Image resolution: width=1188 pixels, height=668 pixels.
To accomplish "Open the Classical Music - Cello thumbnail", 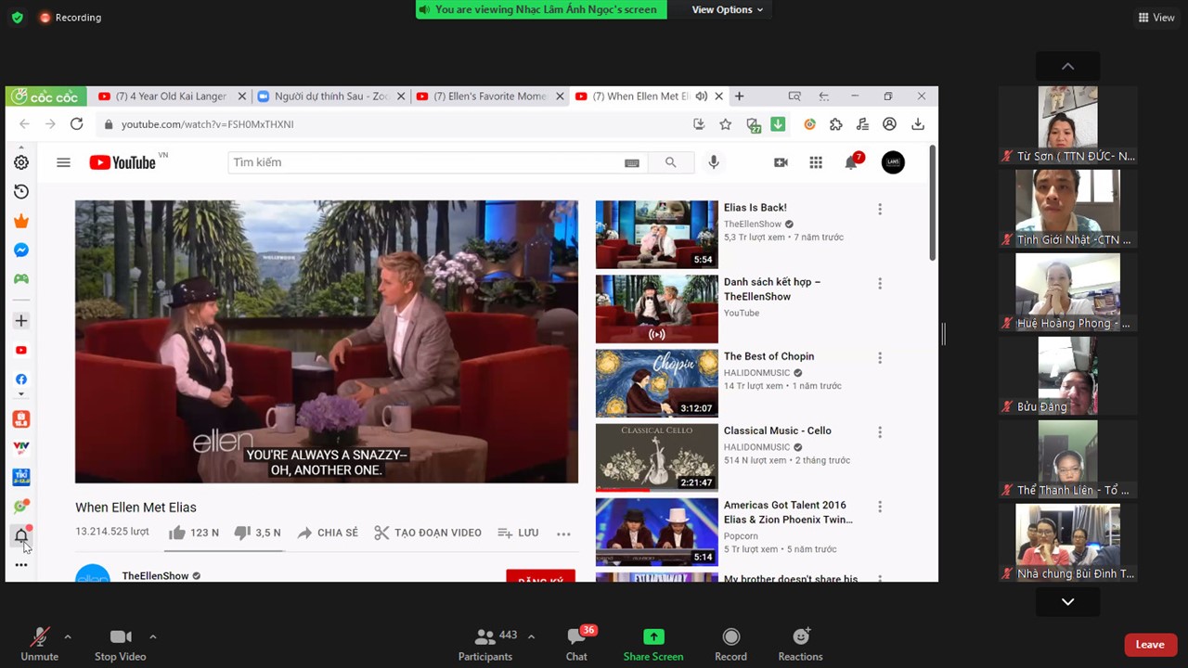I will (x=657, y=457).
